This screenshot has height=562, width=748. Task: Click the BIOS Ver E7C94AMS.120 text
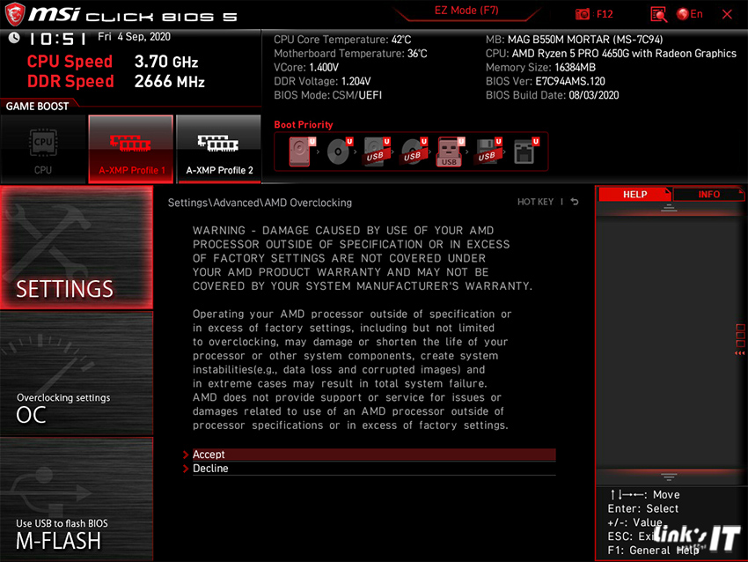pos(546,81)
